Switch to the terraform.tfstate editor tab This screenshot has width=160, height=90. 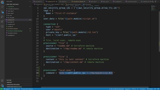click(78, 1)
